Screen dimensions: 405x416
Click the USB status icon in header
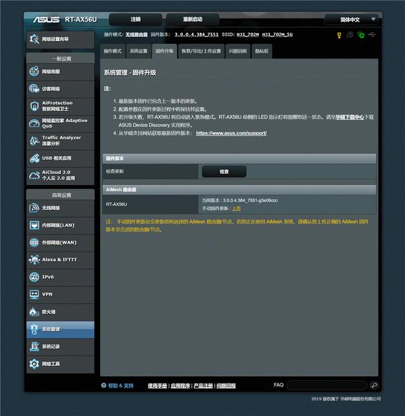(x=372, y=34)
